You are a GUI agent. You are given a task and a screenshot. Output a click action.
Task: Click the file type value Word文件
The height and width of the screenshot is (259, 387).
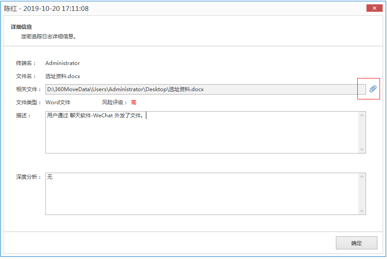coord(58,102)
